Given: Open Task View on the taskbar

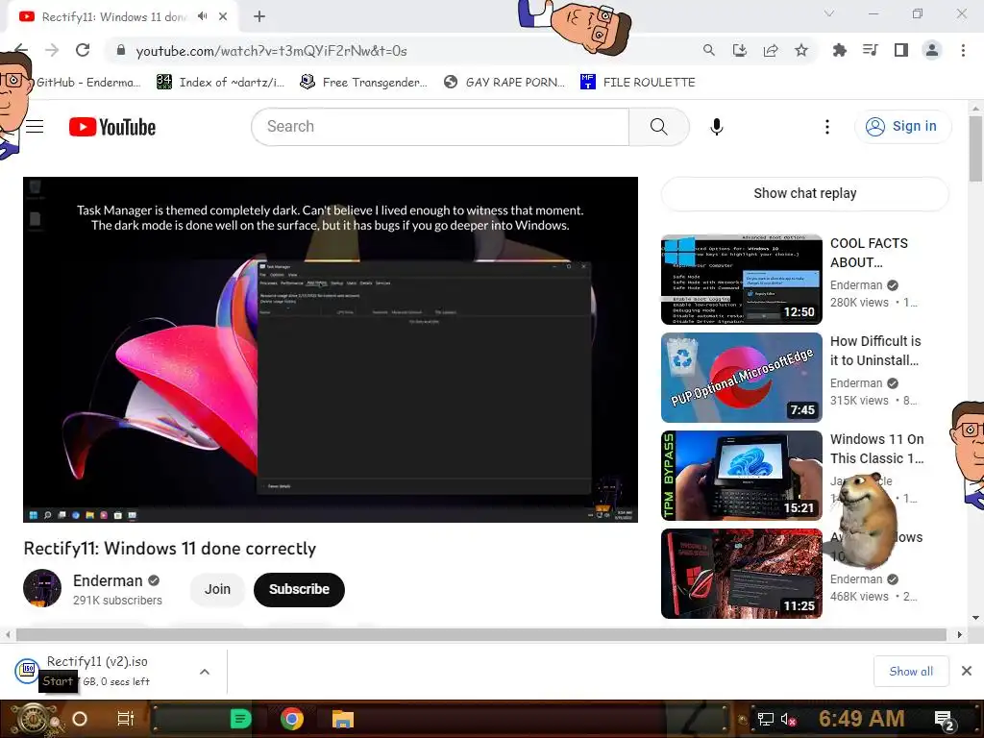Looking at the screenshot, I should click(x=126, y=719).
